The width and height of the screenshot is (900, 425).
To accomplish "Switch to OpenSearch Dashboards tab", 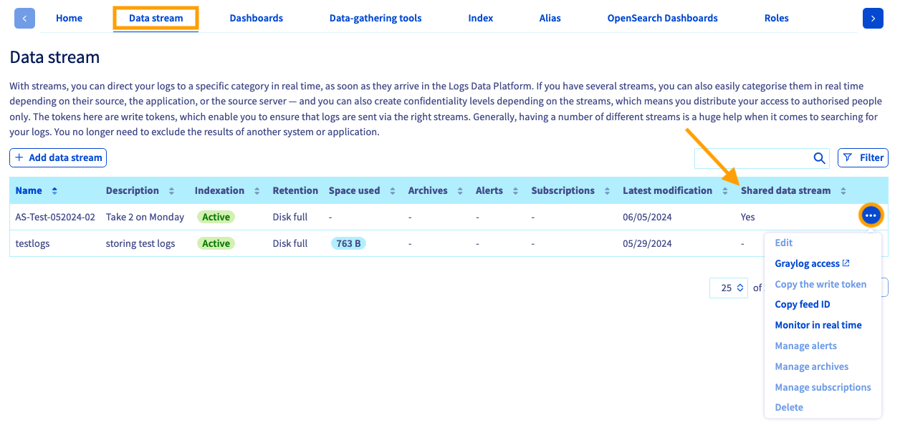I will pyautogui.click(x=662, y=18).
